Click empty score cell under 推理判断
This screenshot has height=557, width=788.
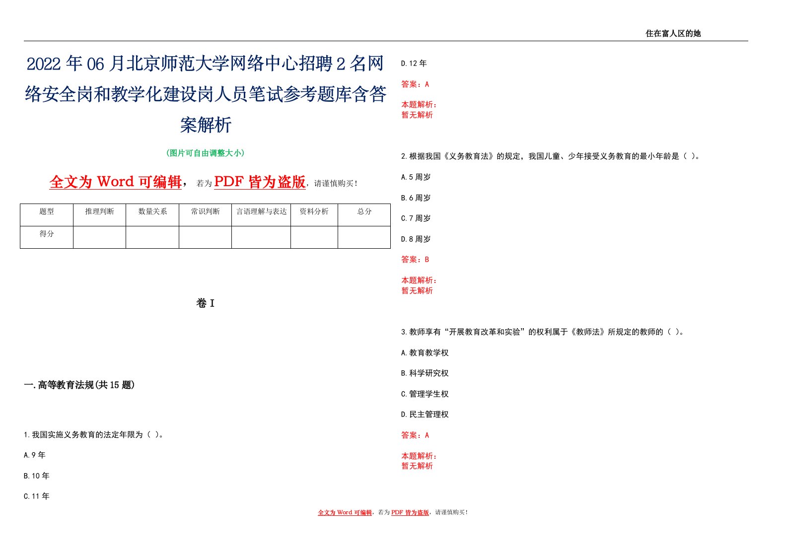[99, 237]
